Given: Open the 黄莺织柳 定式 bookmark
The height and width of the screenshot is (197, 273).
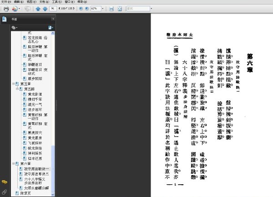Looking at the screenshot, I should pos(37,126).
